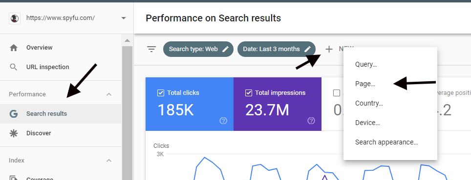Edit the Search type: Web filter pencil
This screenshot has width=471, height=180.
[x=225, y=49]
